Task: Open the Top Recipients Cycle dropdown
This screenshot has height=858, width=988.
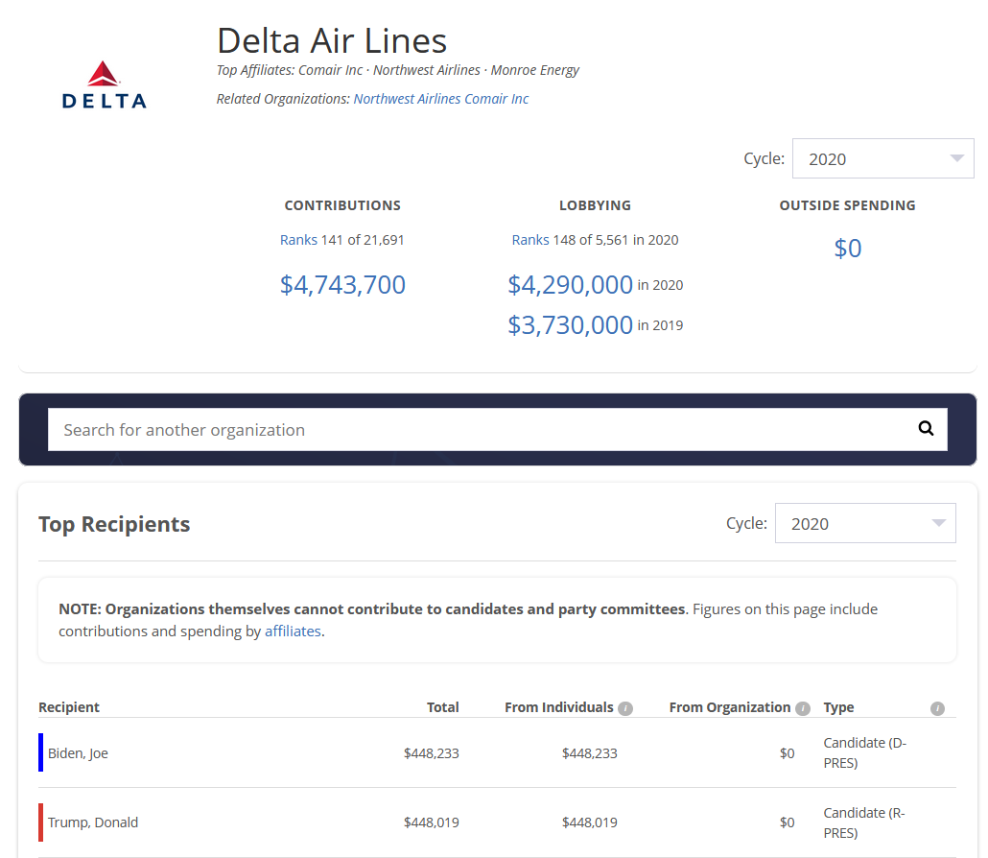Action: point(865,523)
